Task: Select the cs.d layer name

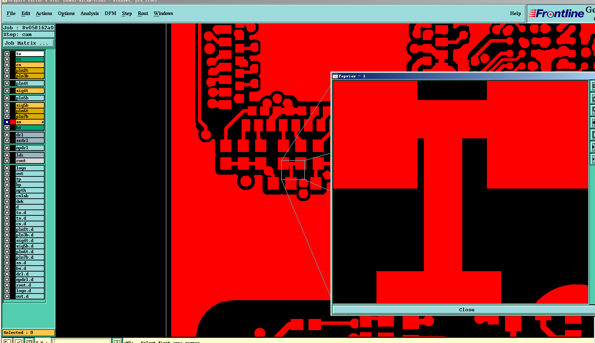Action: point(30,224)
